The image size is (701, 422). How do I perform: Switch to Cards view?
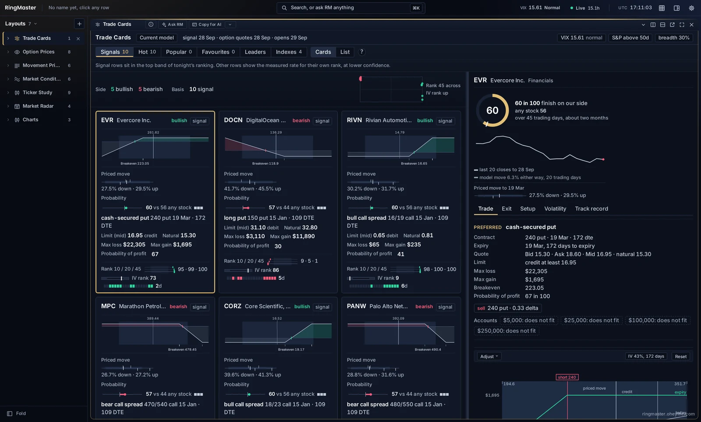pyautogui.click(x=323, y=52)
